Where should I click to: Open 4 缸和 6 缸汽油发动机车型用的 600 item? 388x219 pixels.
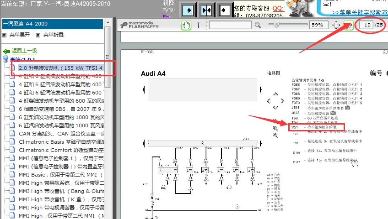(x=61, y=93)
